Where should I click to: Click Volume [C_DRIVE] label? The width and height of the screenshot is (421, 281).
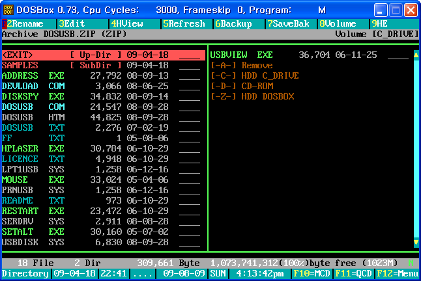pos(377,34)
